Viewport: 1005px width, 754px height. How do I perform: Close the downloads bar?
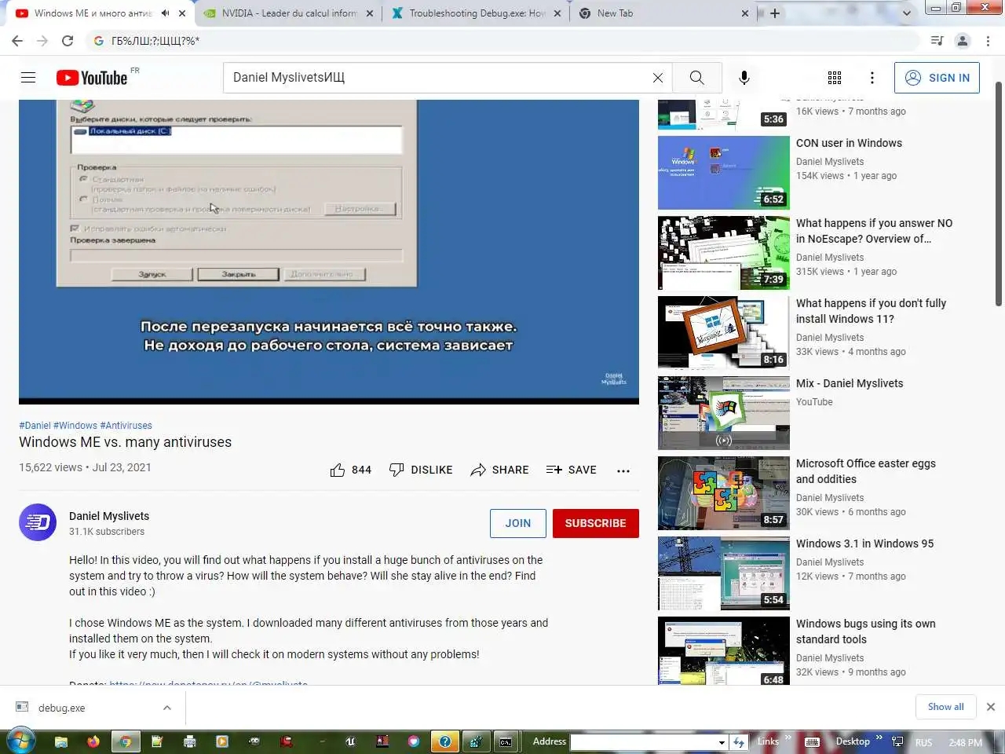pos(991,707)
